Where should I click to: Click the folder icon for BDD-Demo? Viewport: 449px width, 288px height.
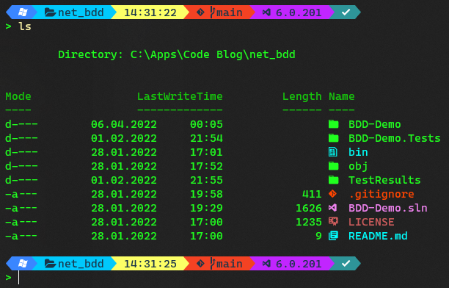pyautogui.click(x=333, y=124)
